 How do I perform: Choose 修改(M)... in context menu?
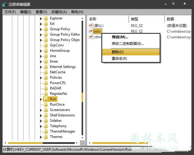click(131, 37)
